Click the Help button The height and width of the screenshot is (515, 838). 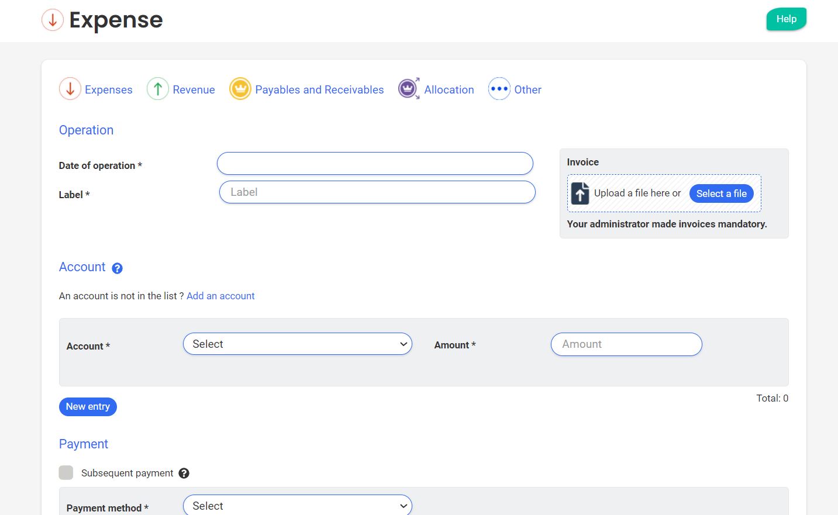(786, 19)
